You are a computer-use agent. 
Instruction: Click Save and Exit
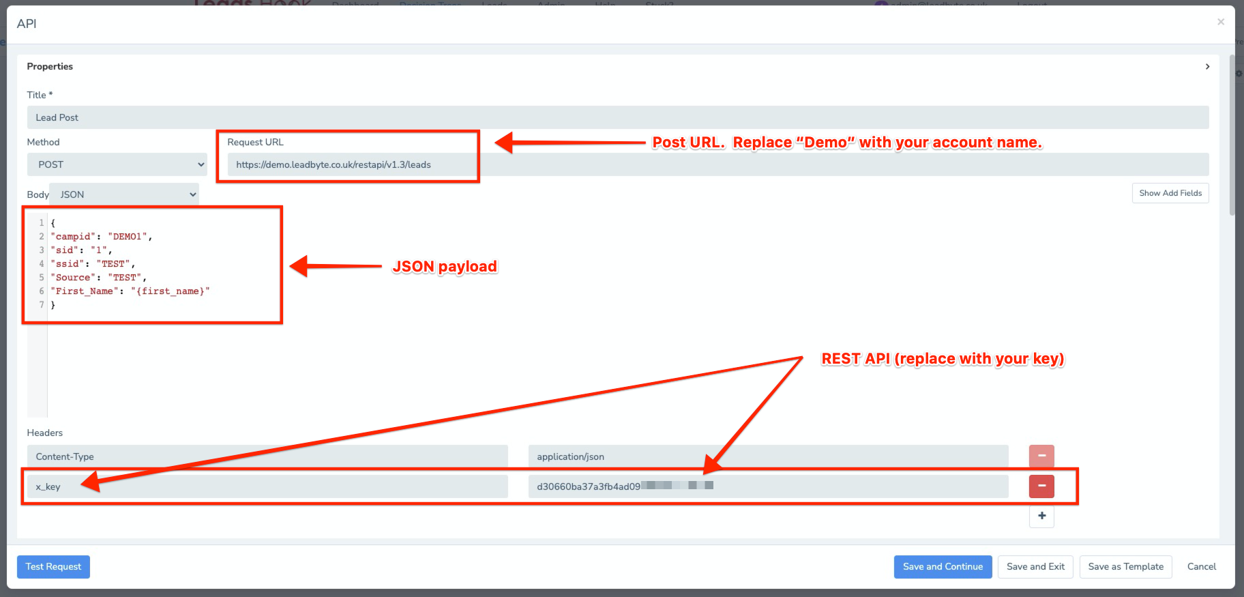tap(1035, 567)
